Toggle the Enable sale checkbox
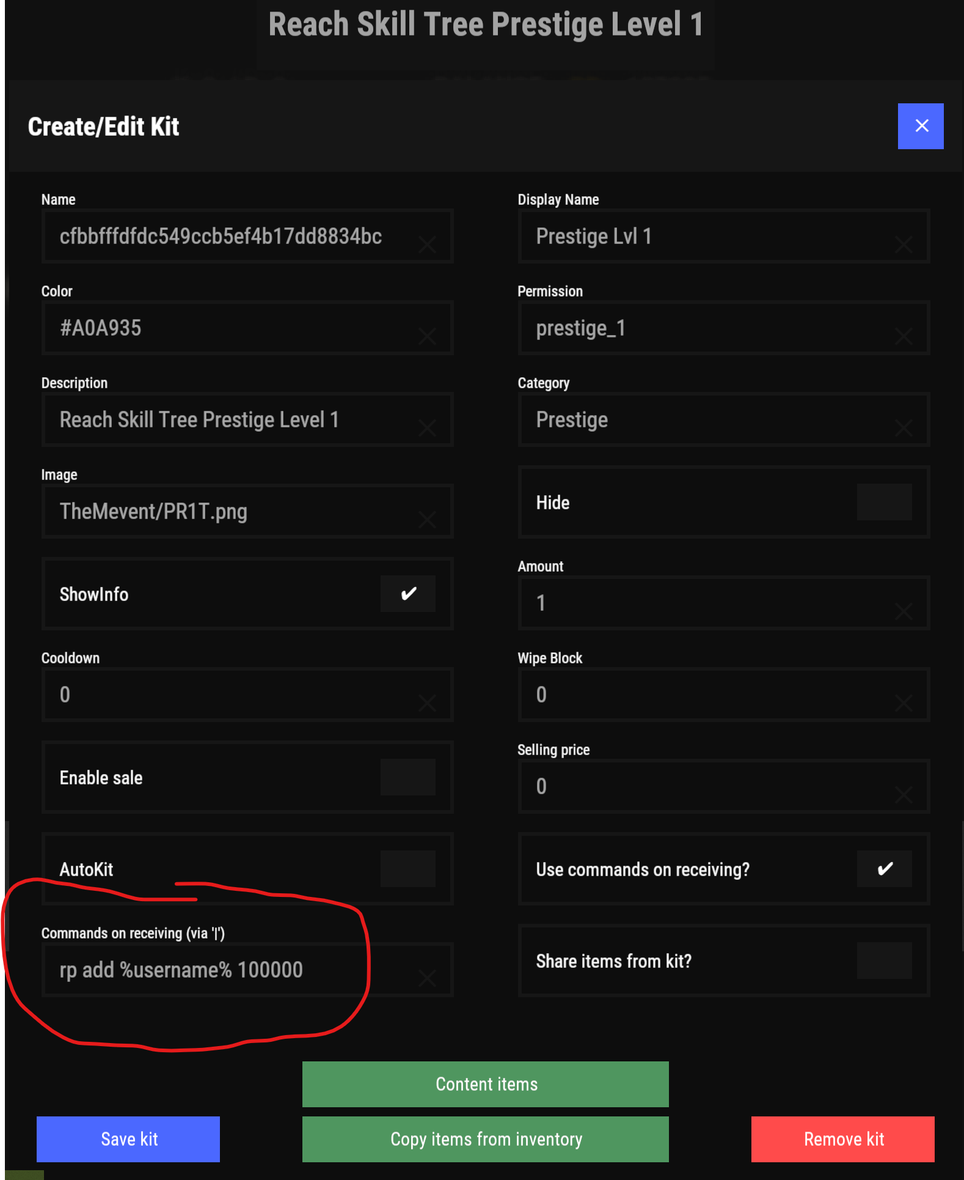This screenshot has width=964, height=1180. (x=408, y=777)
